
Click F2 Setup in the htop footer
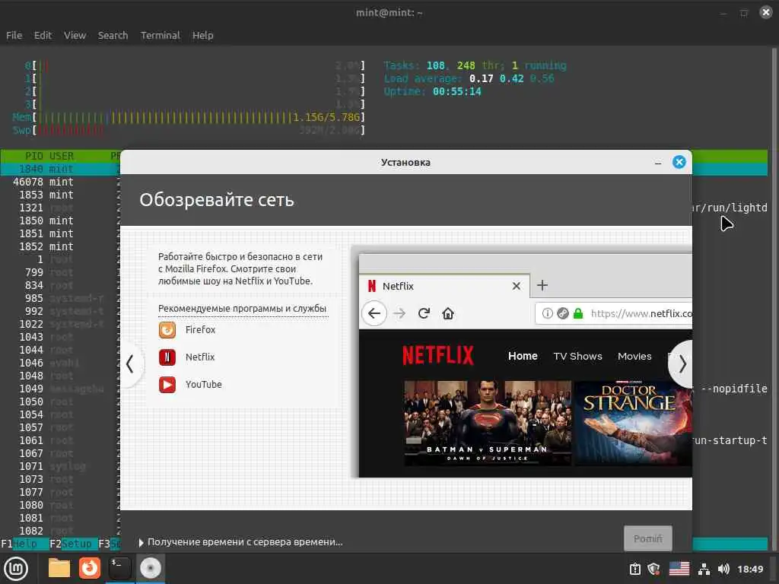point(73,544)
